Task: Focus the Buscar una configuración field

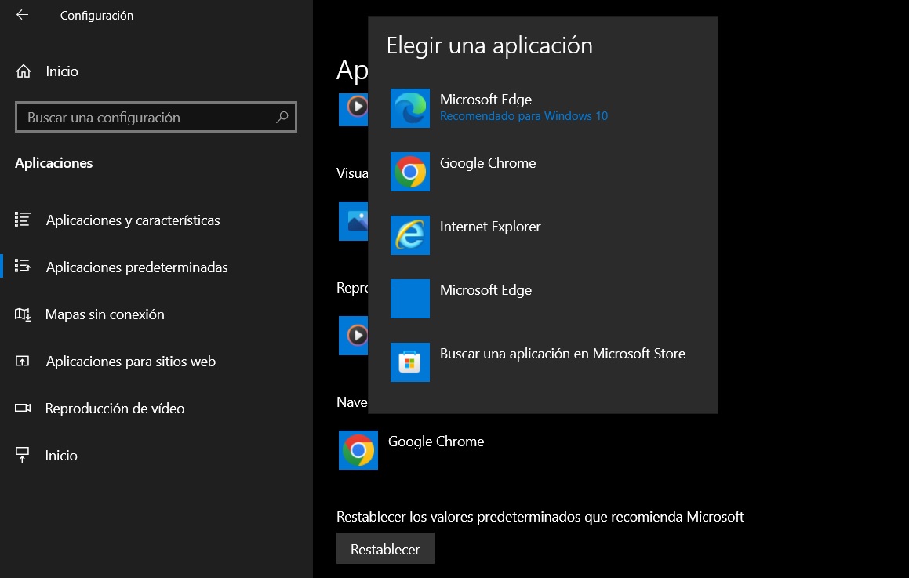Action: tap(156, 117)
